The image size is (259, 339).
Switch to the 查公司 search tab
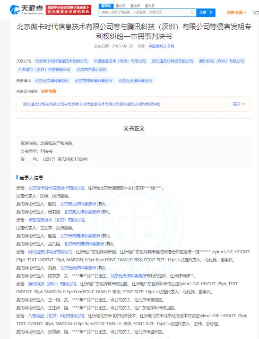pos(121,6)
